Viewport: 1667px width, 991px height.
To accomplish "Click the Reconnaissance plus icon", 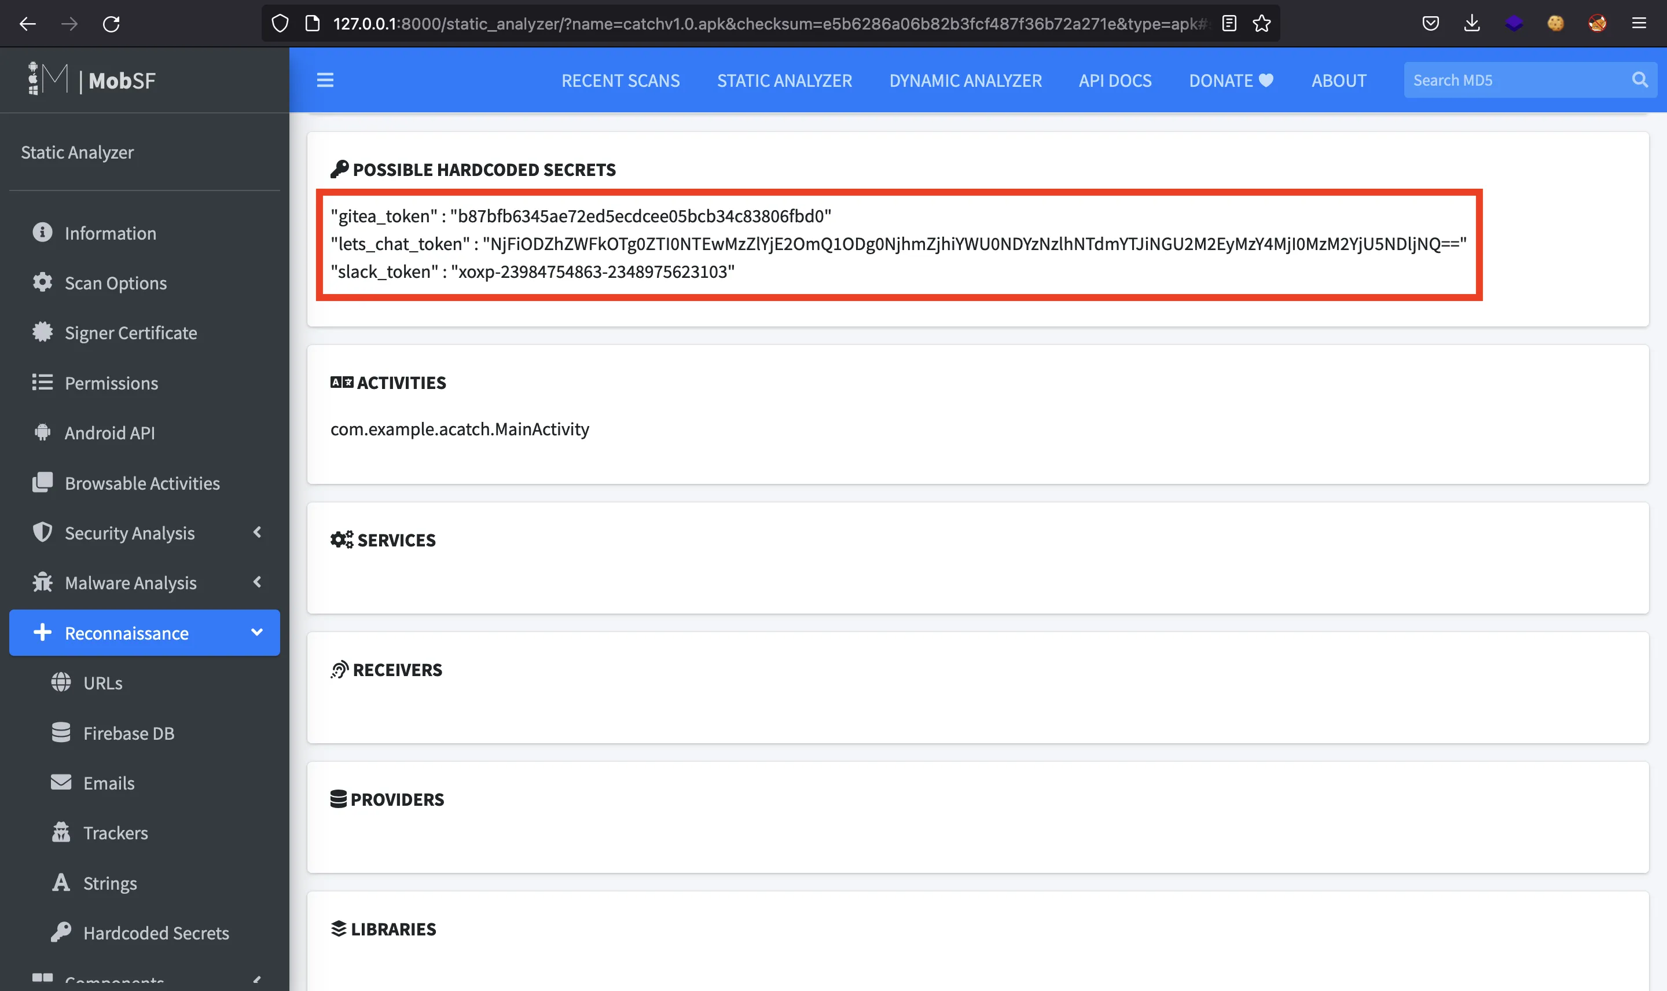I will (42, 632).
